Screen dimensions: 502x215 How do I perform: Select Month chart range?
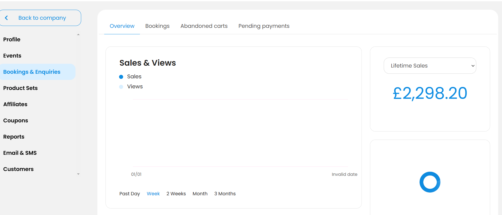coord(200,194)
